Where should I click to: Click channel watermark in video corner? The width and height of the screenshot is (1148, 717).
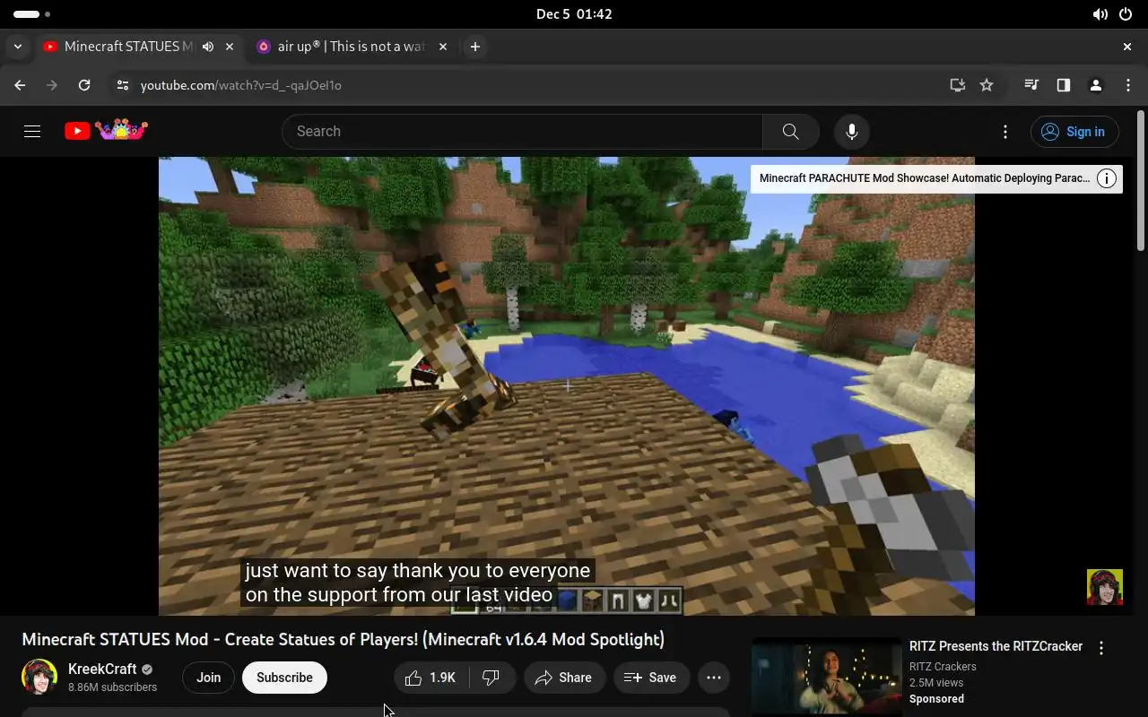tap(1104, 587)
